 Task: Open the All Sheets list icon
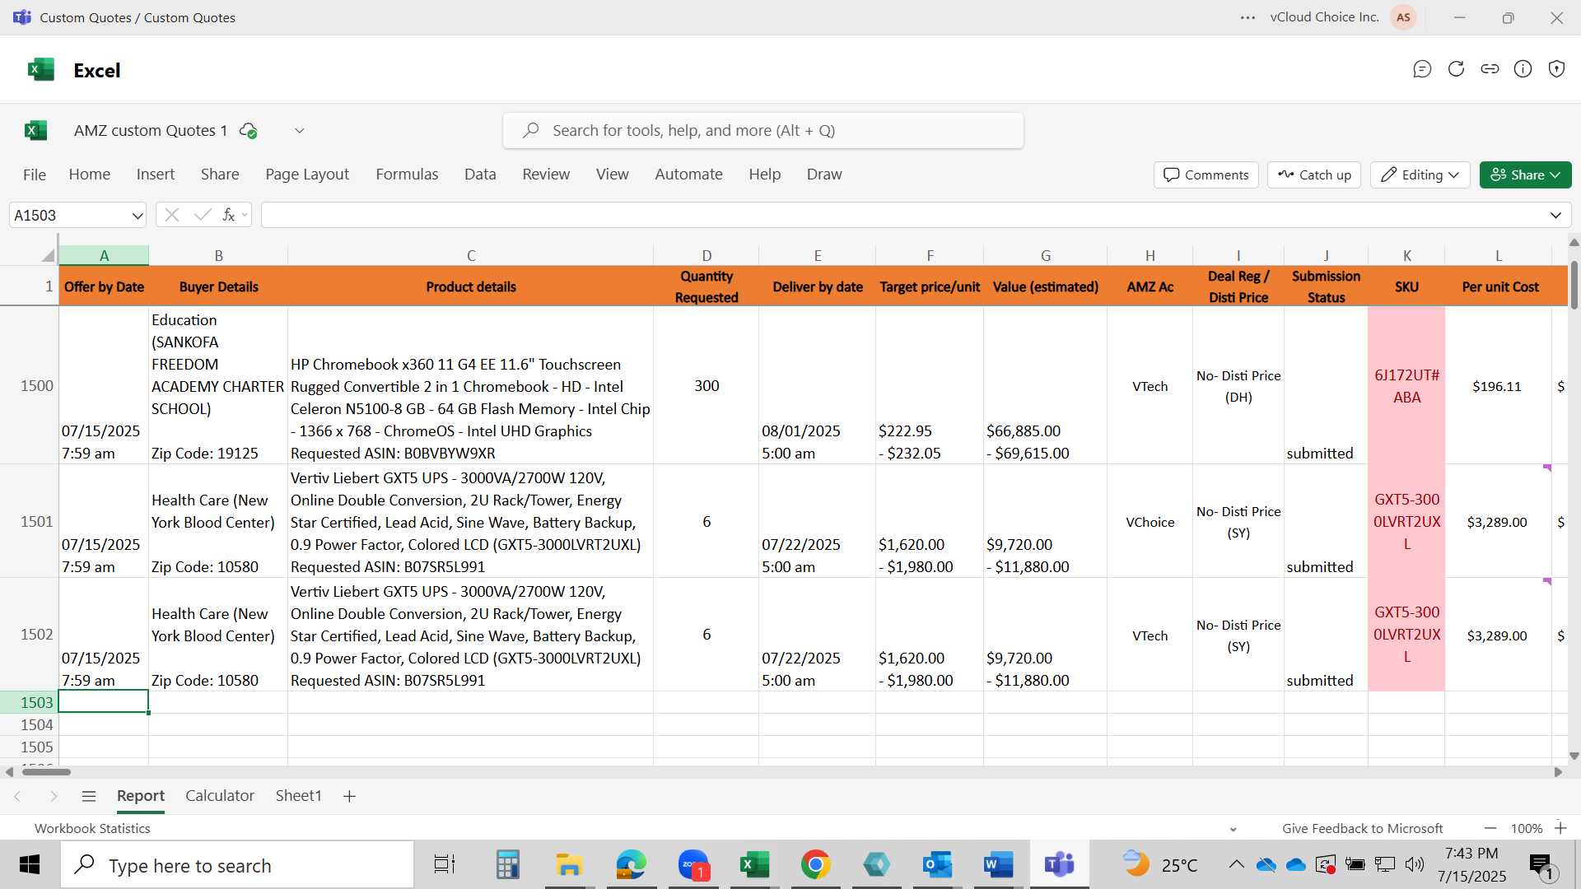[89, 796]
